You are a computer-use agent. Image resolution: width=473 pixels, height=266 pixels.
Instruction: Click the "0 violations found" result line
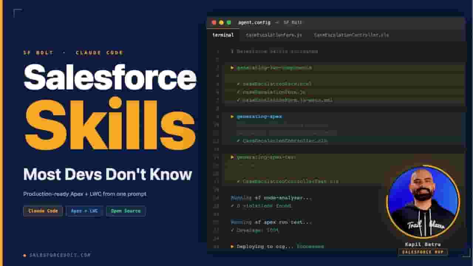[261, 206]
